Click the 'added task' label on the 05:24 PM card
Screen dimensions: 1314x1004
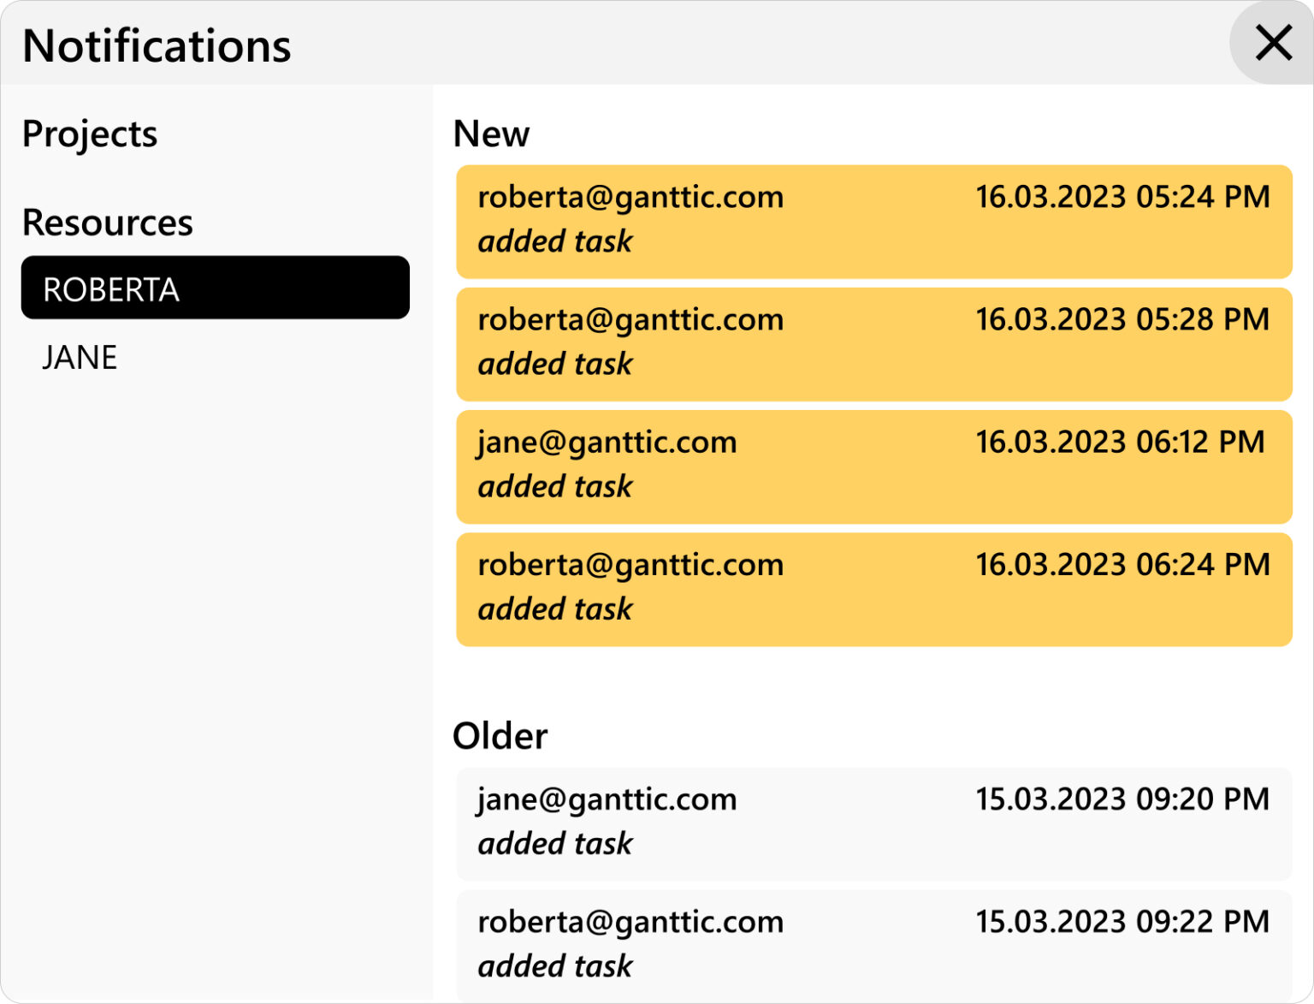(x=554, y=242)
